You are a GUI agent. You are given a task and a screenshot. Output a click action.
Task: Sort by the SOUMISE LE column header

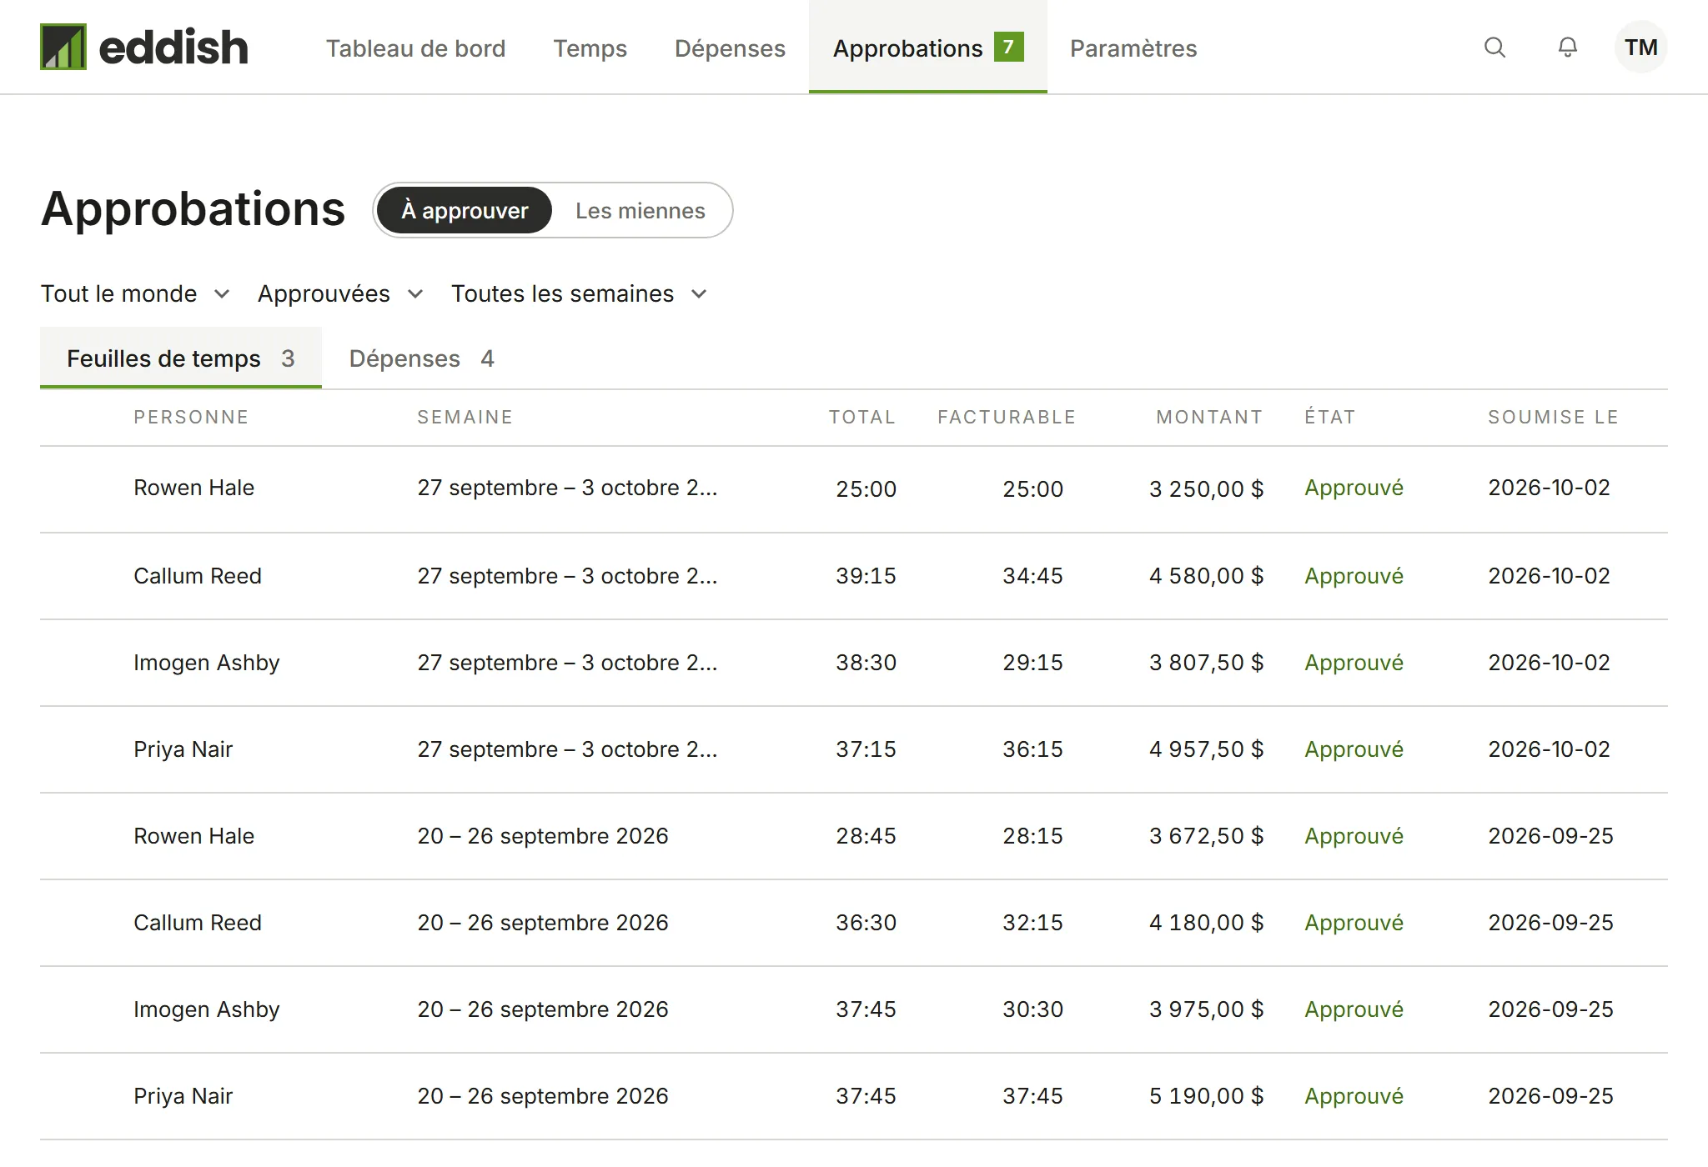1553,417
